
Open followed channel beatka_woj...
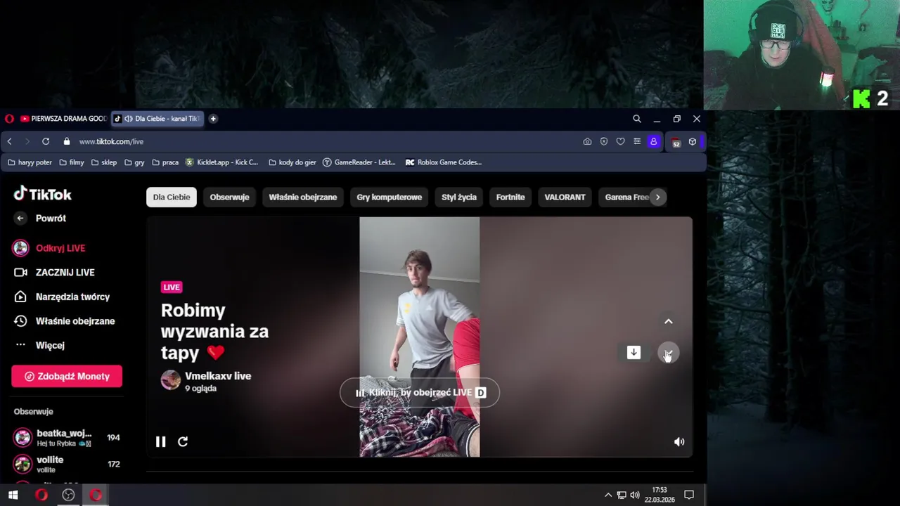click(x=67, y=438)
